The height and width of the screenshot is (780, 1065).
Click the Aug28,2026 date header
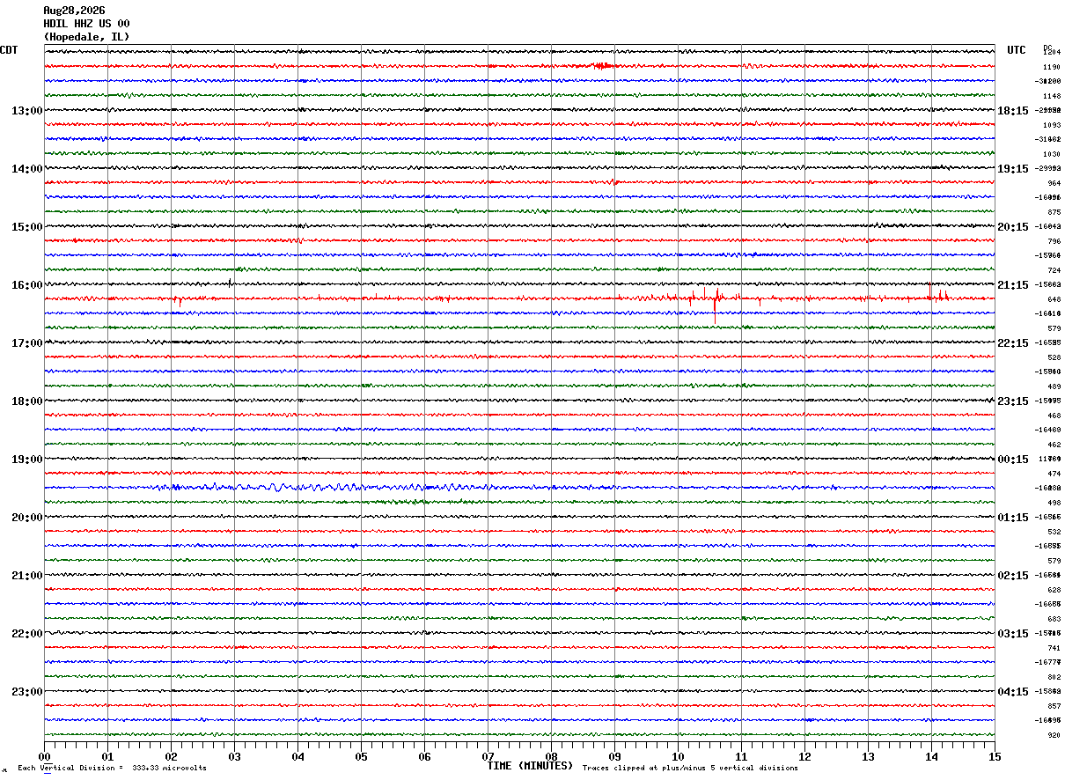point(74,11)
